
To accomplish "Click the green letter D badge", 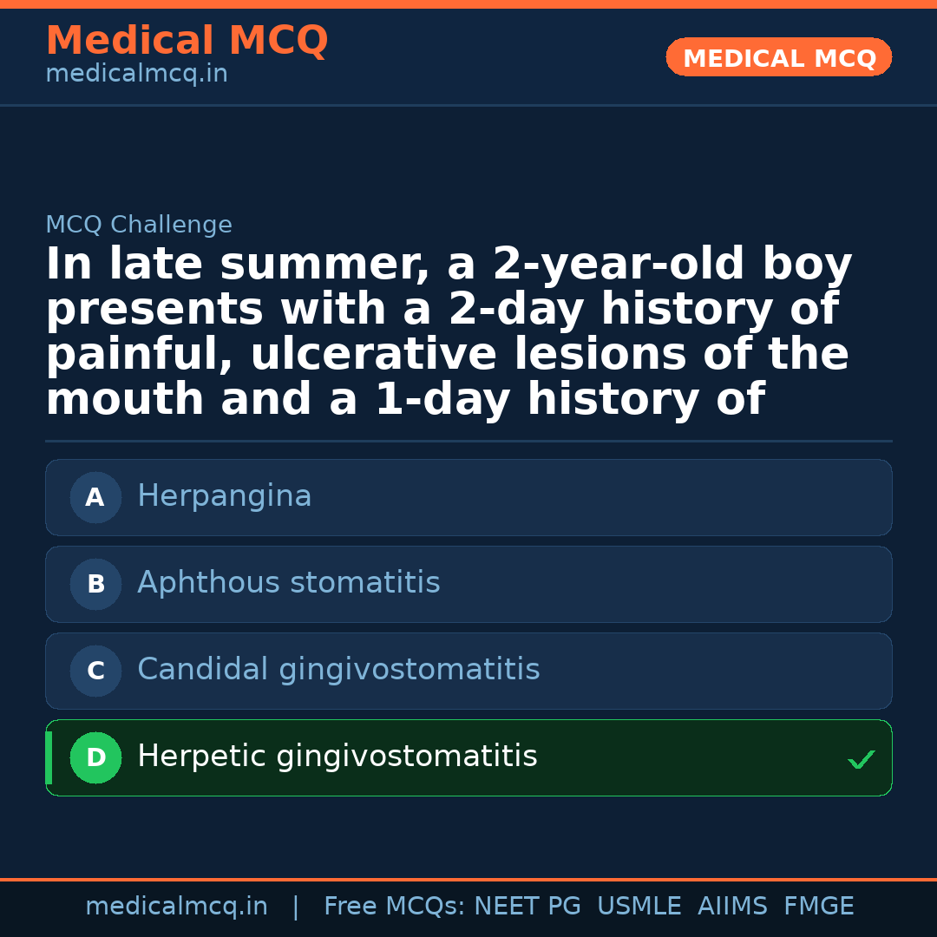I will 95,757.
